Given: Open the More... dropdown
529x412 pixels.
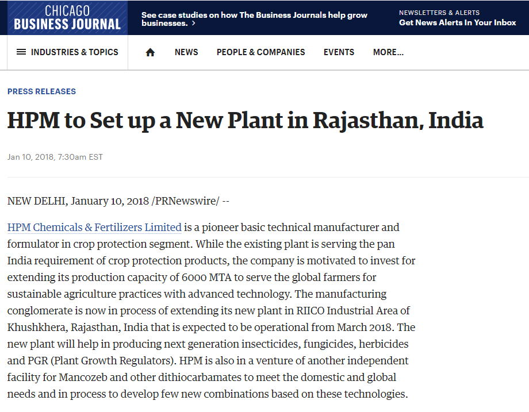Looking at the screenshot, I should coord(388,52).
